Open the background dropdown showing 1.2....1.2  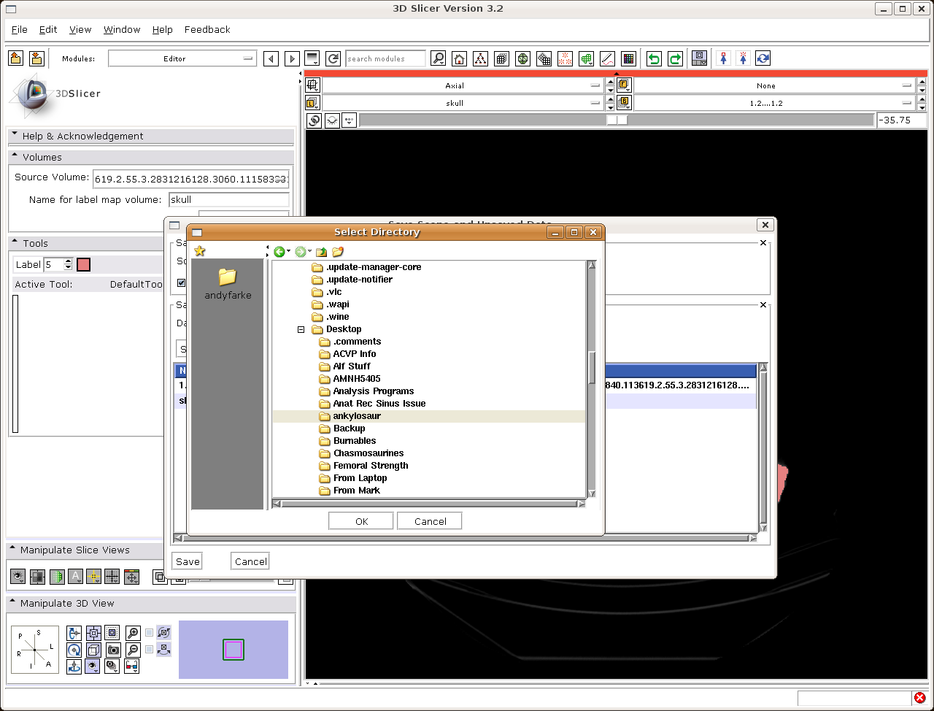point(774,103)
